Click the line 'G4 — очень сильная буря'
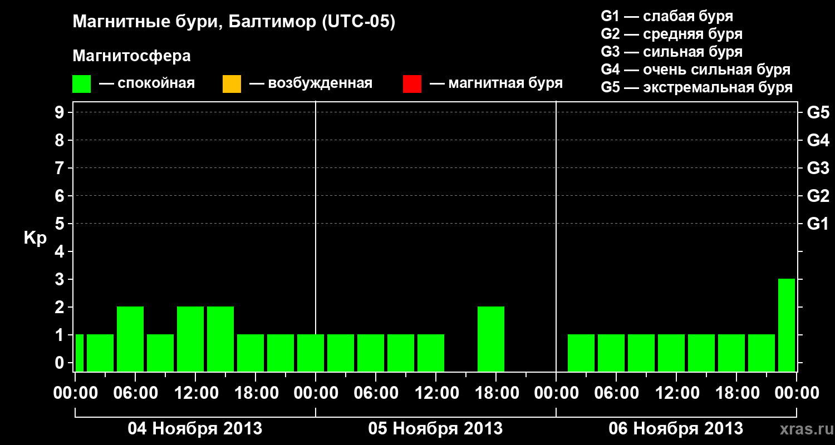Viewport: 835px width, 445px height. [696, 70]
